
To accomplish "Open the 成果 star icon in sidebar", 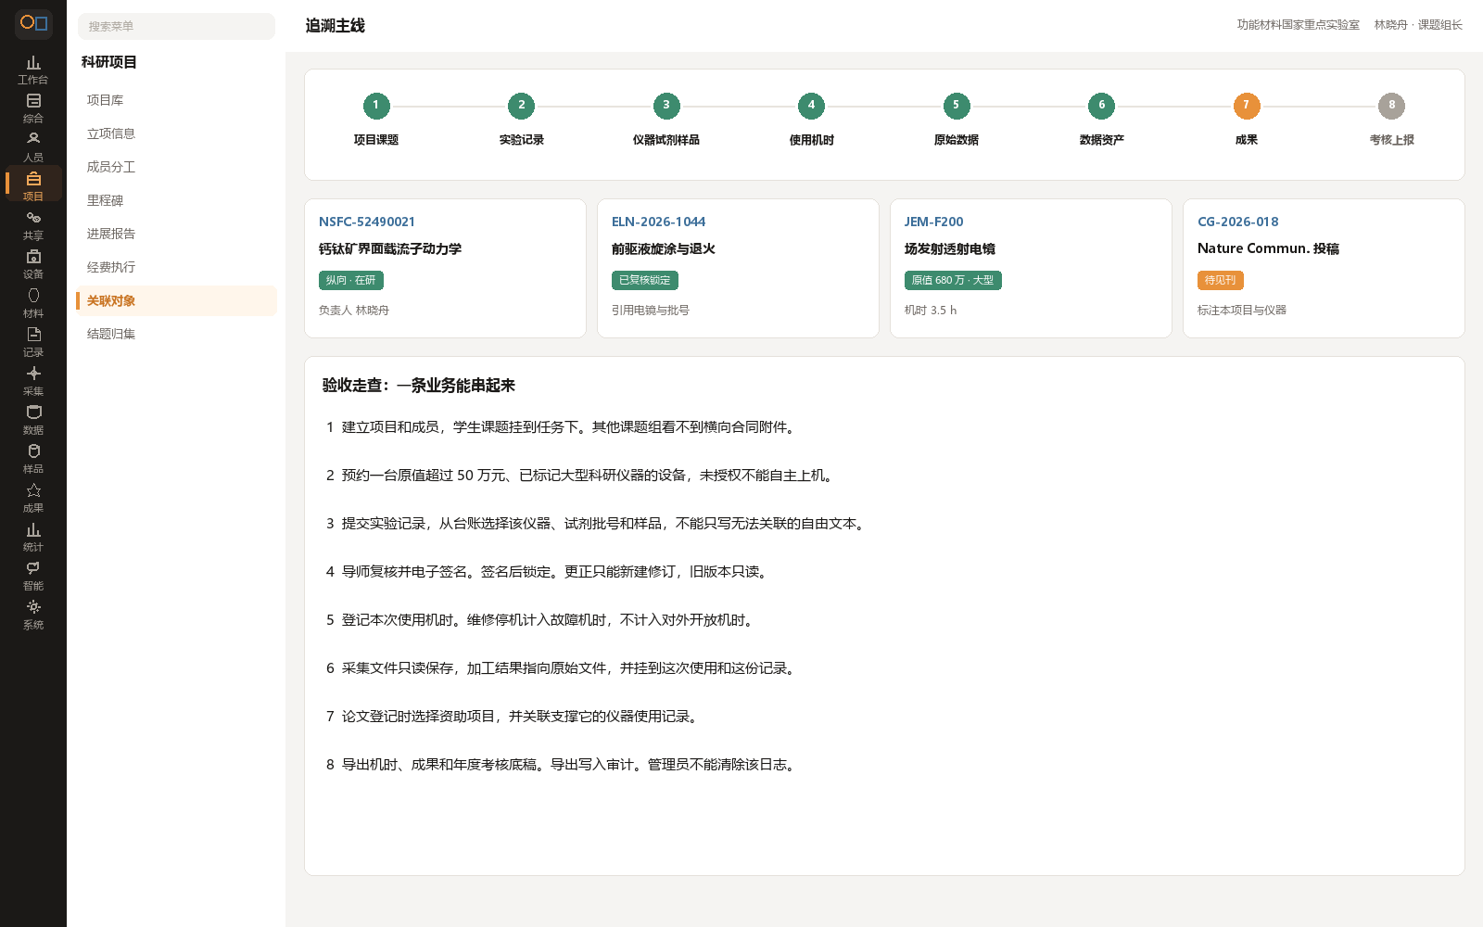I will click(33, 499).
